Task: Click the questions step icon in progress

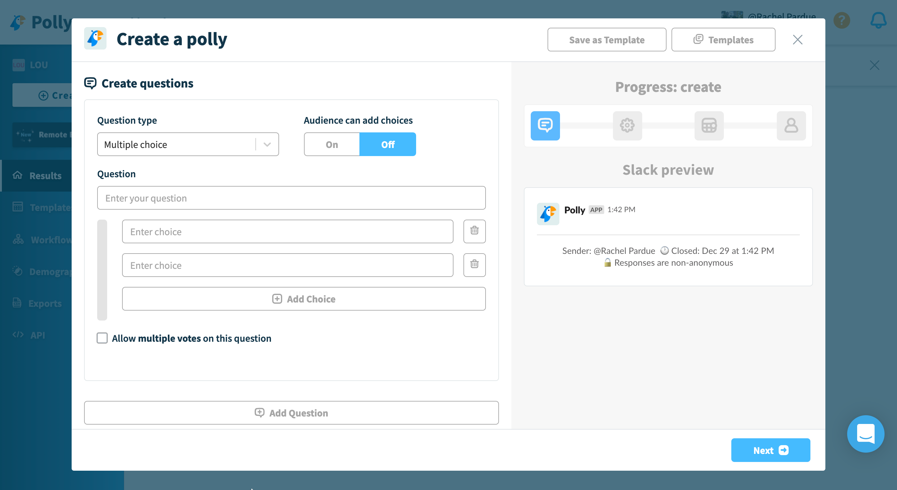Action: 545,125
